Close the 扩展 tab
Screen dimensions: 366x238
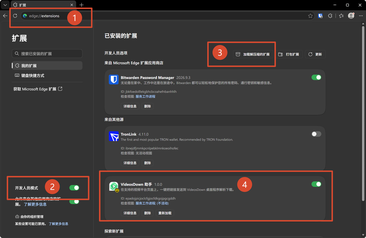[x=71, y=5]
